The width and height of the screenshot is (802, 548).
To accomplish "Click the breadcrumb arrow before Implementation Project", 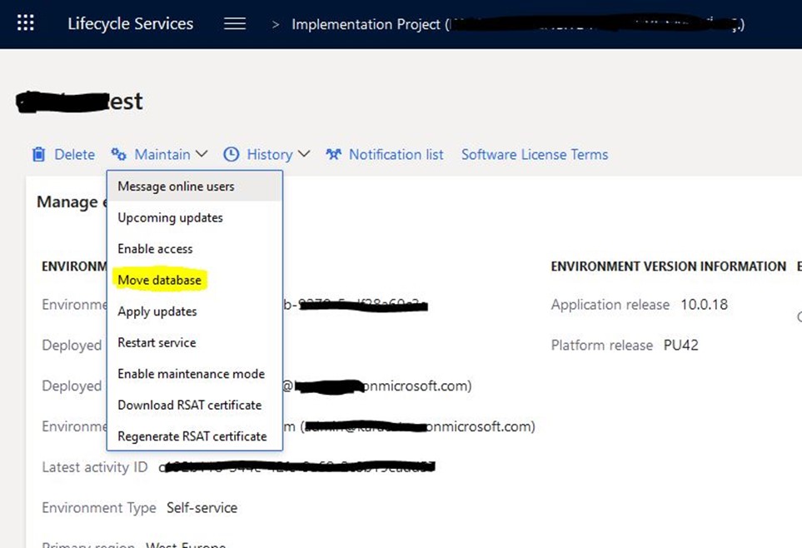I will point(275,24).
